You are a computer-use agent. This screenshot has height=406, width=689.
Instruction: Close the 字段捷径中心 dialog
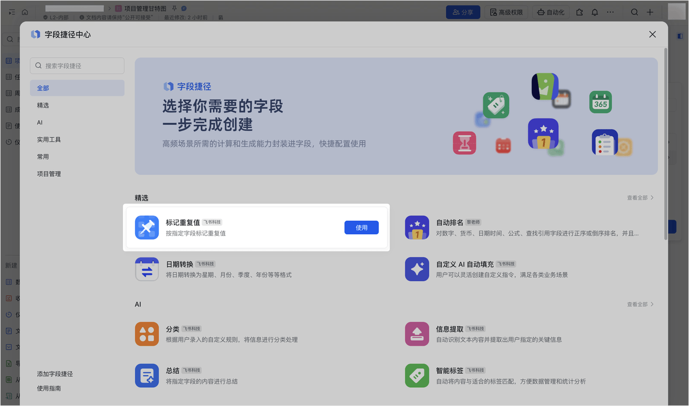pos(652,34)
